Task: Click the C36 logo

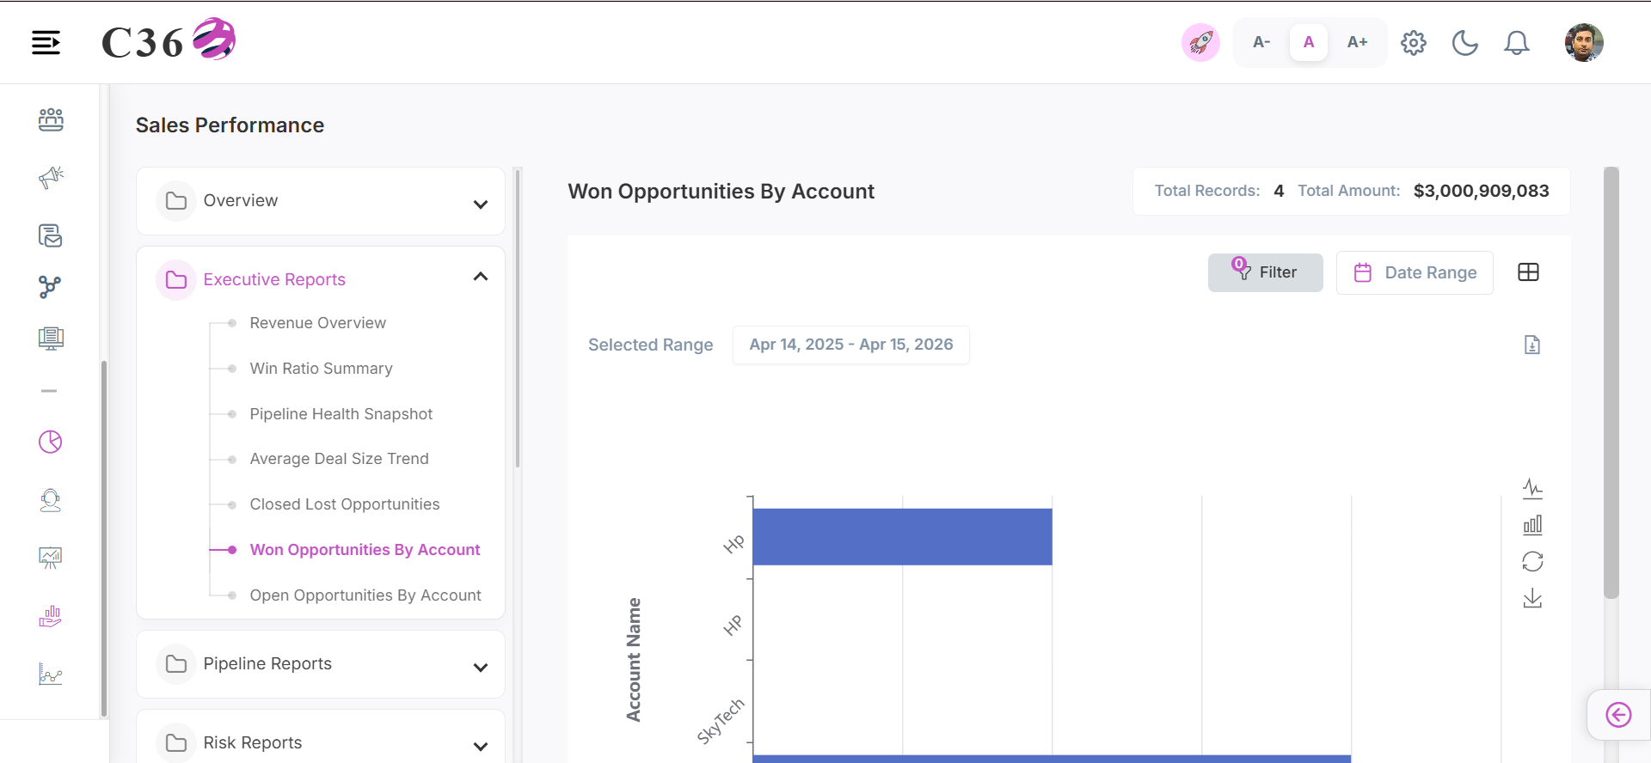Action: pyautogui.click(x=169, y=40)
